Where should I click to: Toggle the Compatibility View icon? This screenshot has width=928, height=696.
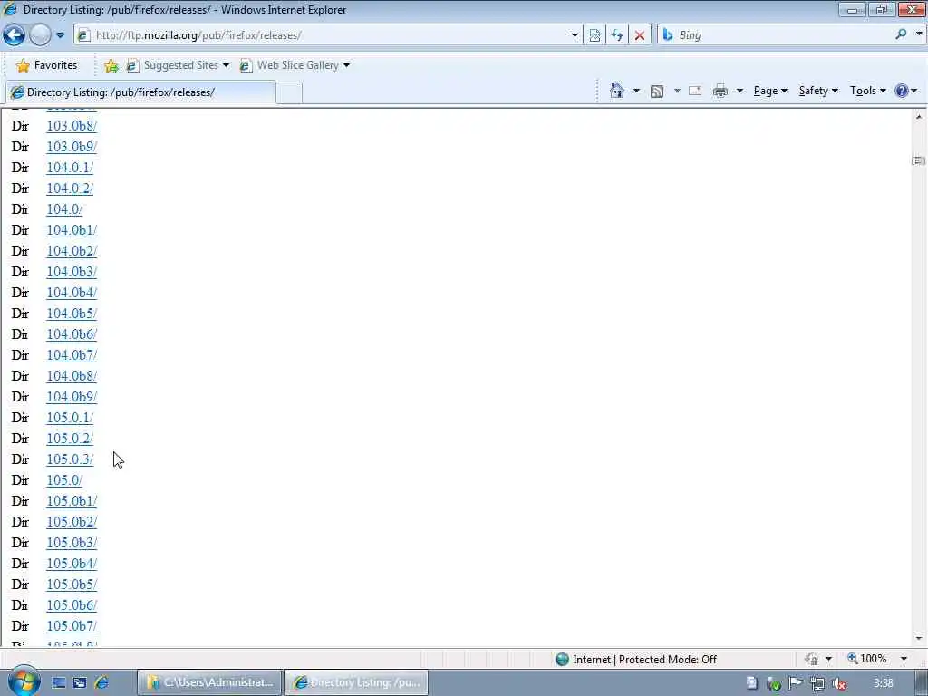tap(594, 35)
